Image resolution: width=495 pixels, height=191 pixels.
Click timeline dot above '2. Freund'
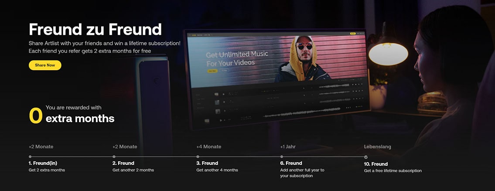114,157
